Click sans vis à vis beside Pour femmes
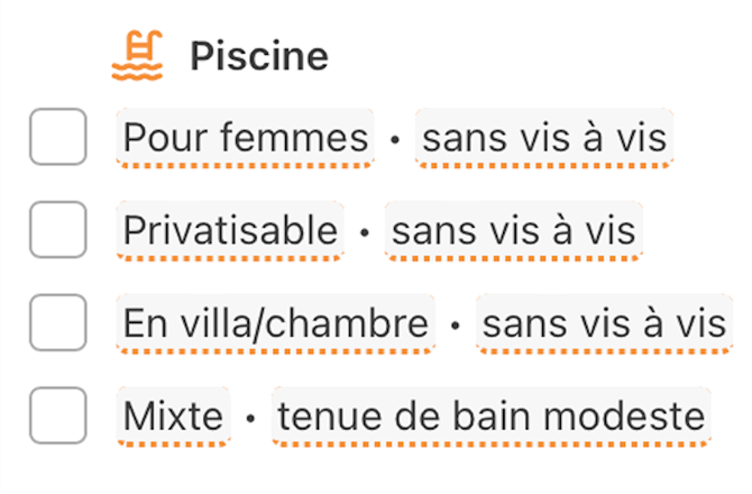Screen dimensions: 752x494 (544, 138)
